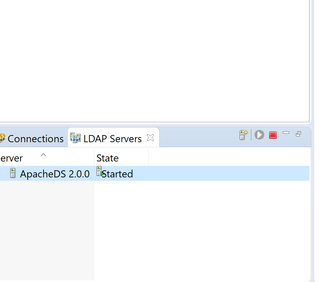Minimize the LDAP Servers panel
This screenshot has width=324, height=282.
(286, 133)
